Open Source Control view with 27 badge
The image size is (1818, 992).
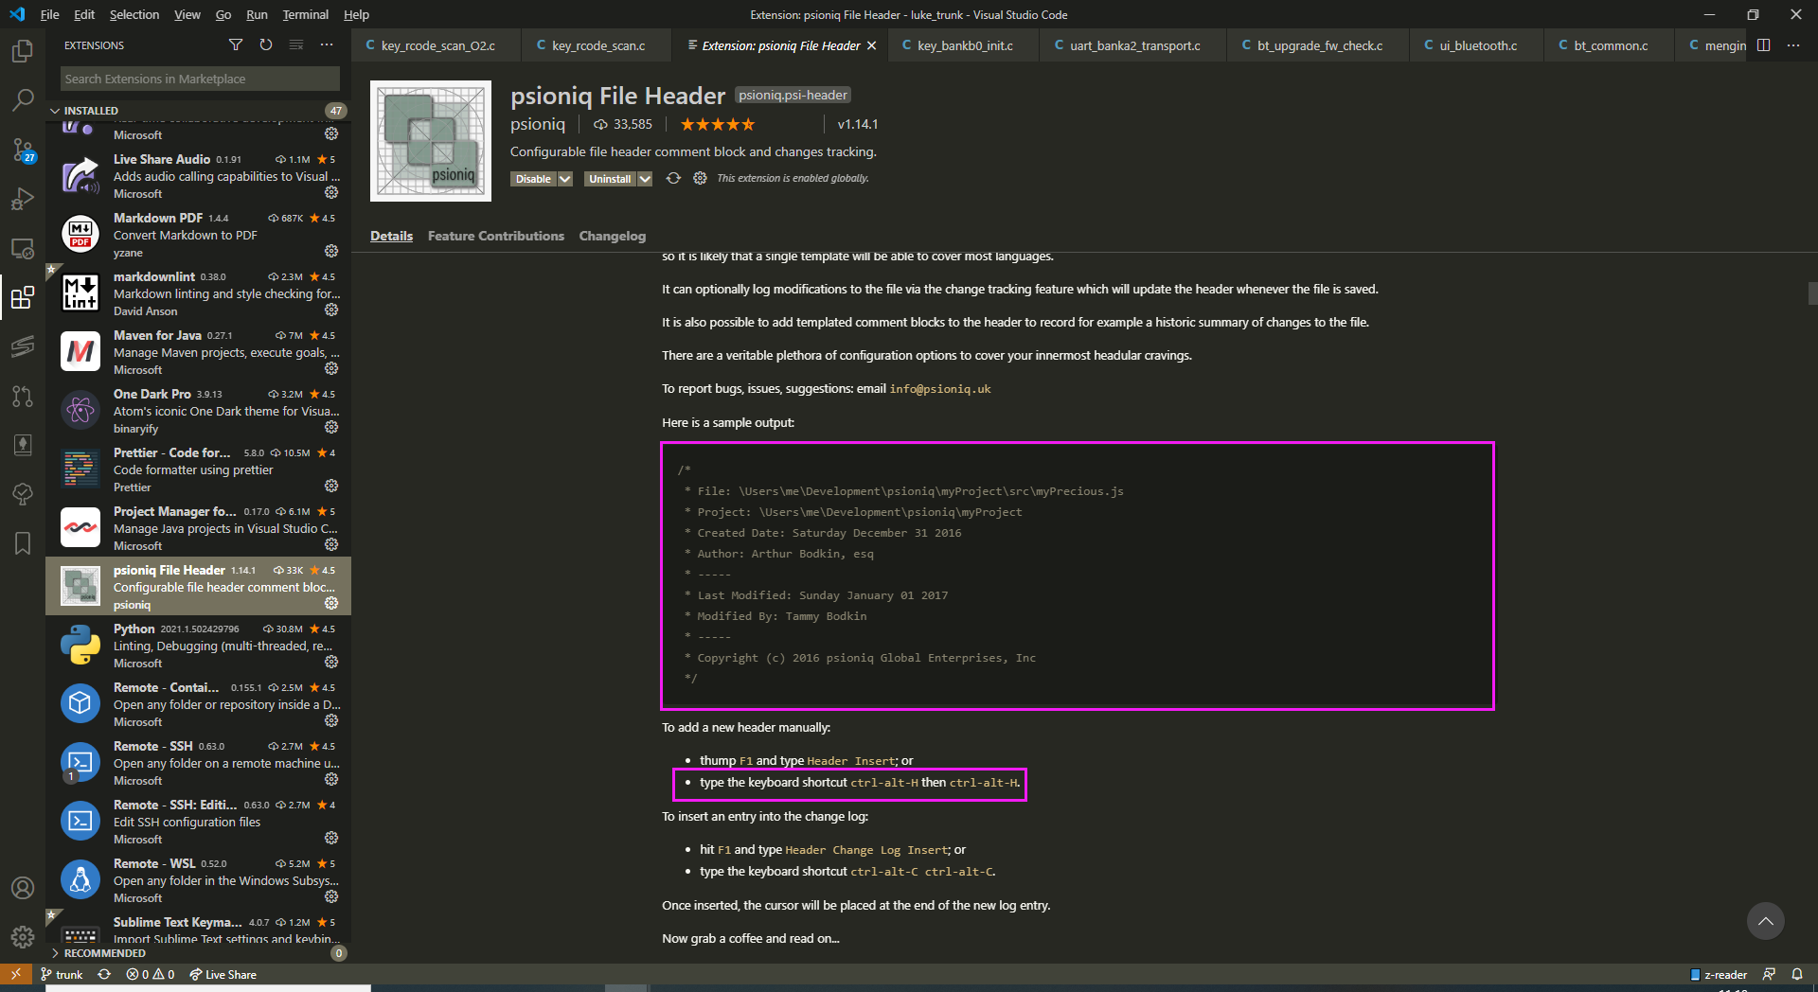click(x=23, y=150)
